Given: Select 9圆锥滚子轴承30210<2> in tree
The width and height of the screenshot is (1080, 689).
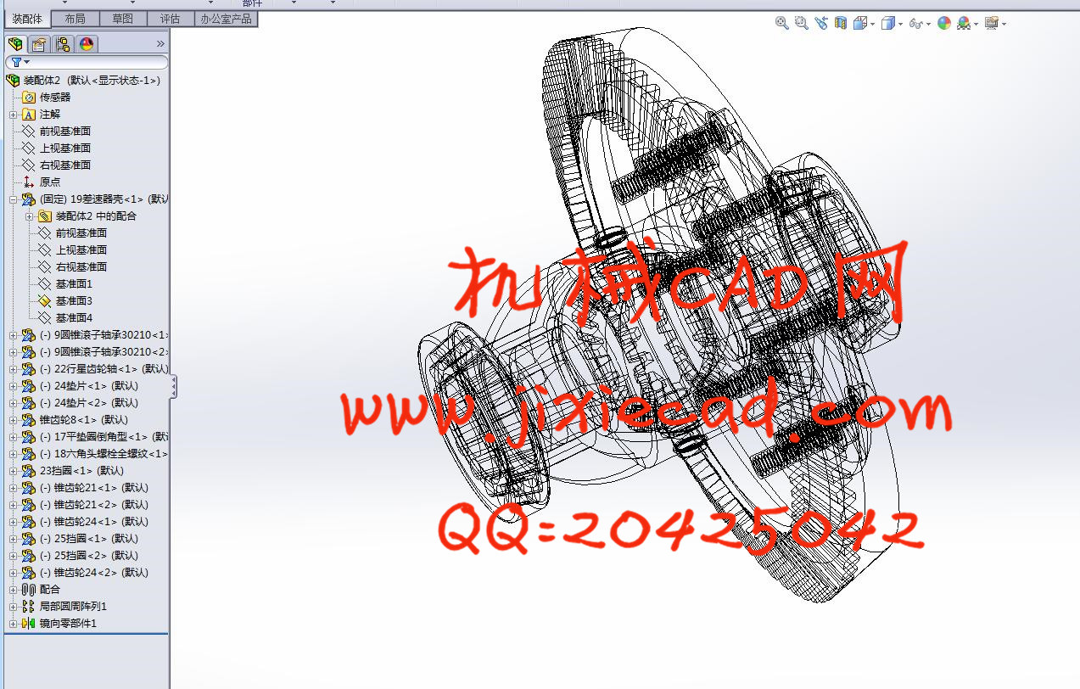Looking at the screenshot, I should click(105, 352).
